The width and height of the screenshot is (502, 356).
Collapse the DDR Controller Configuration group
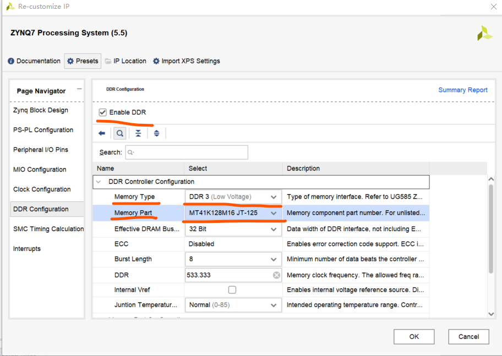tap(99, 182)
